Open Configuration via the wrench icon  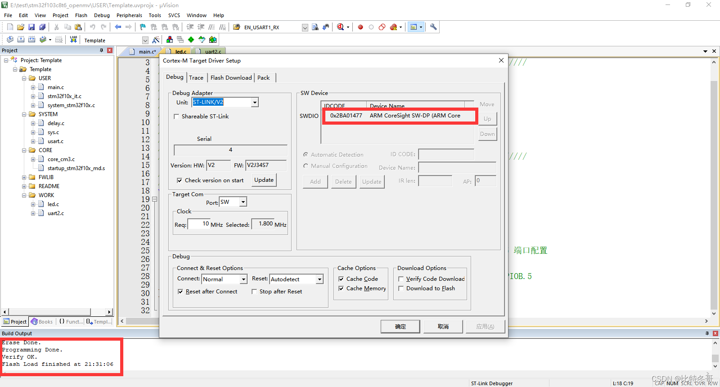pos(433,27)
